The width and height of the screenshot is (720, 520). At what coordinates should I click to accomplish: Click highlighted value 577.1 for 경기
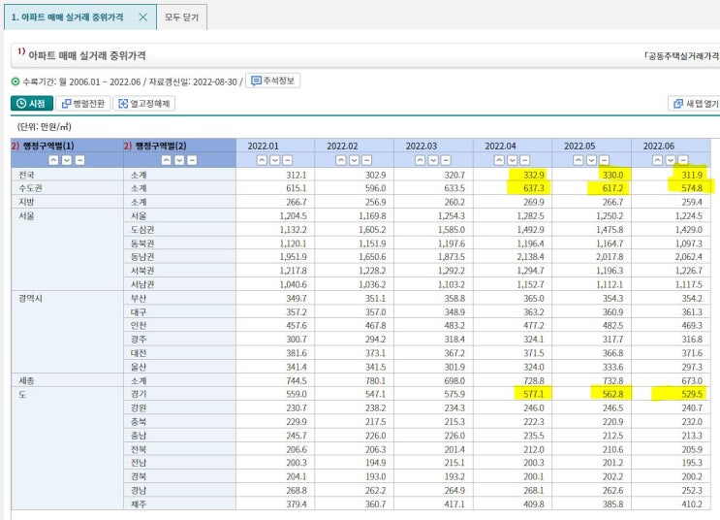[534, 394]
